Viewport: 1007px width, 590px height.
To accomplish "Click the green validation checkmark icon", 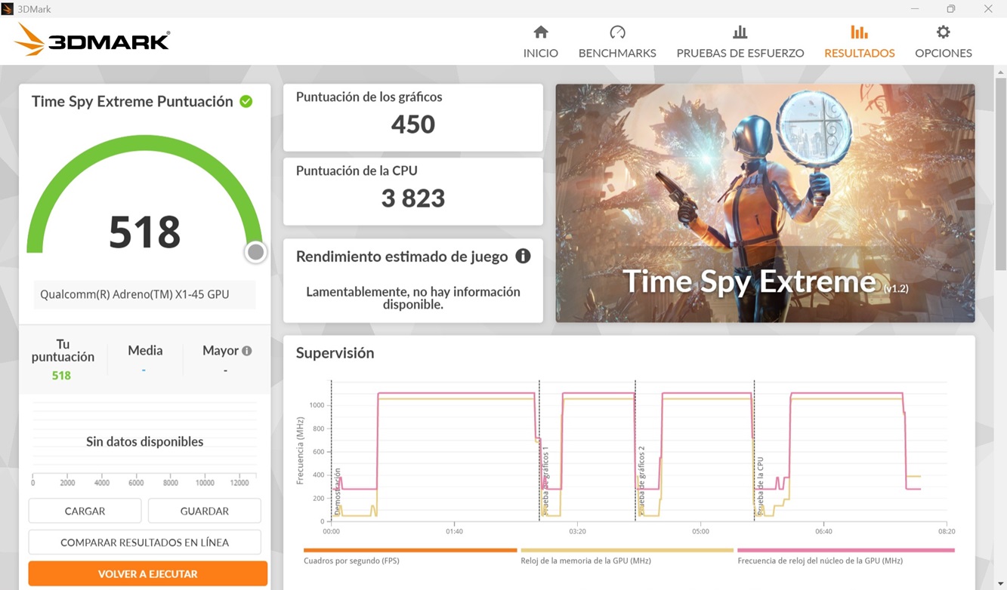I will (246, 102).
